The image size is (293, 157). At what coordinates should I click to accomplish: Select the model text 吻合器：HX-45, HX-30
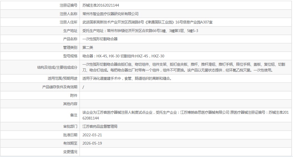[101, 56]
